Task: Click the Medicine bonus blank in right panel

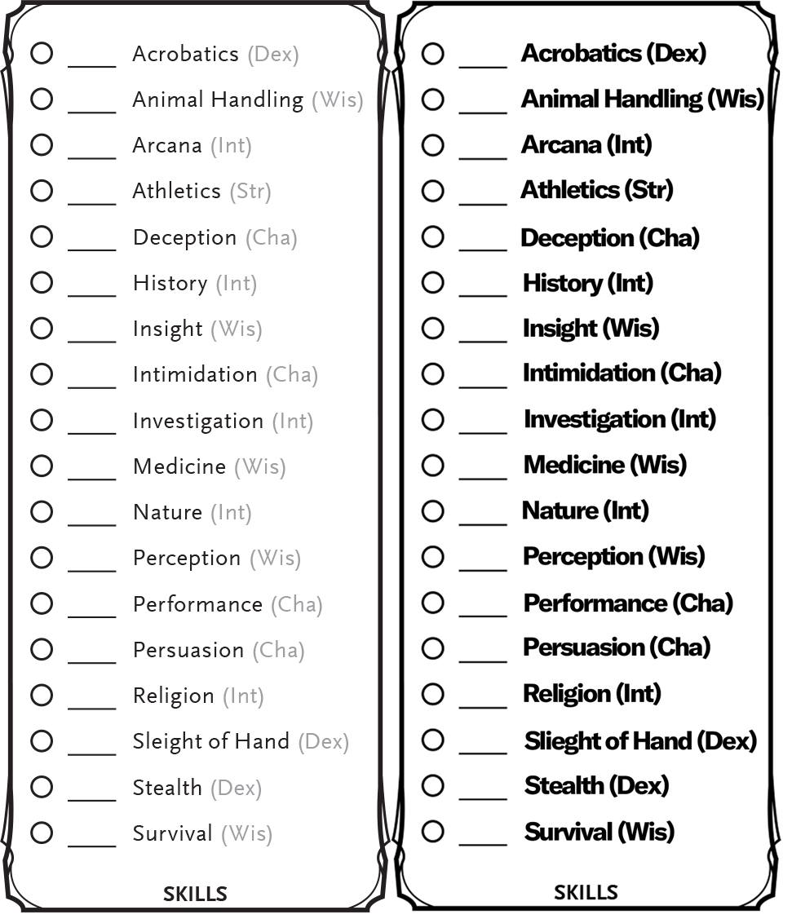Action: click(483, 472)
